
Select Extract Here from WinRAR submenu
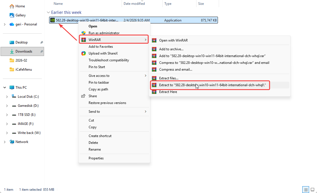168,92
